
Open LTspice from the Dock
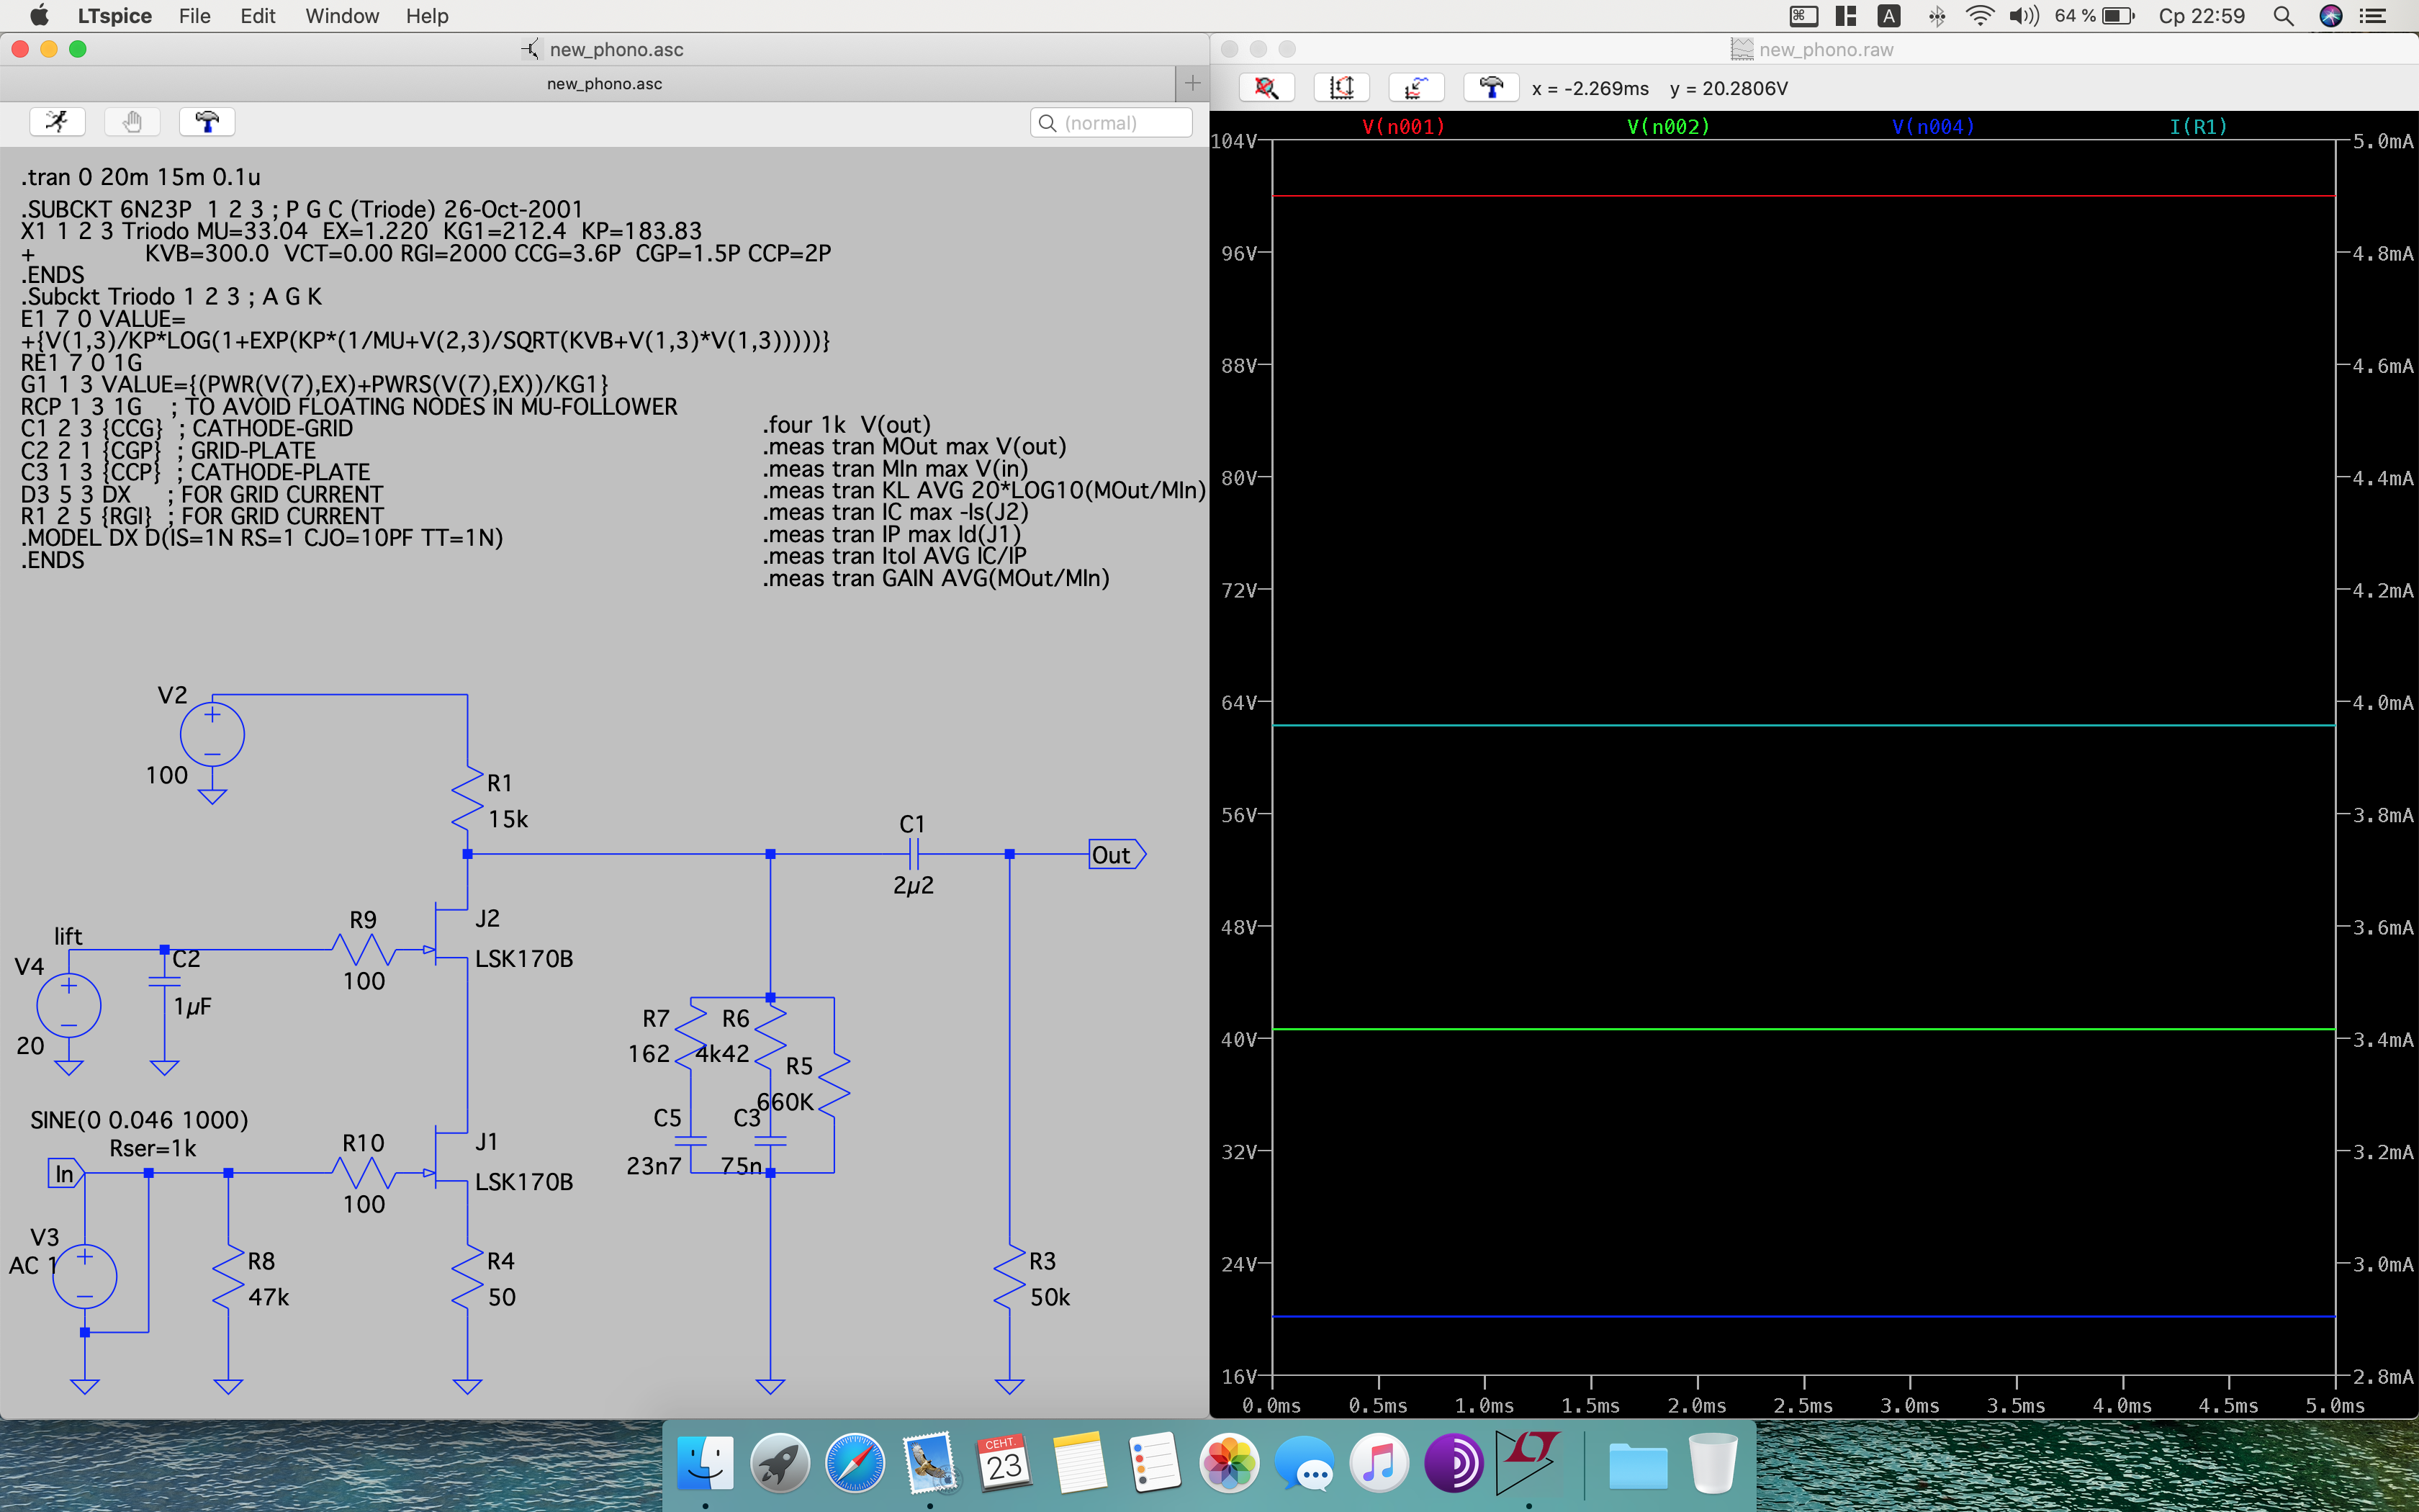(1528, 1462)
